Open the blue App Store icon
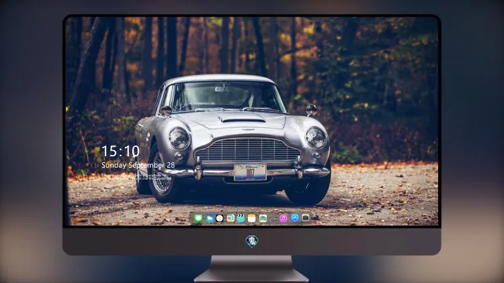 (295, 218)
